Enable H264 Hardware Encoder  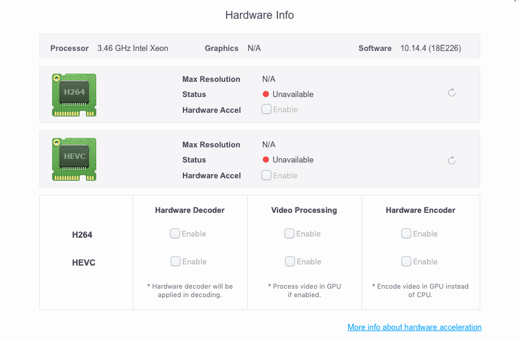pos(406,233)
